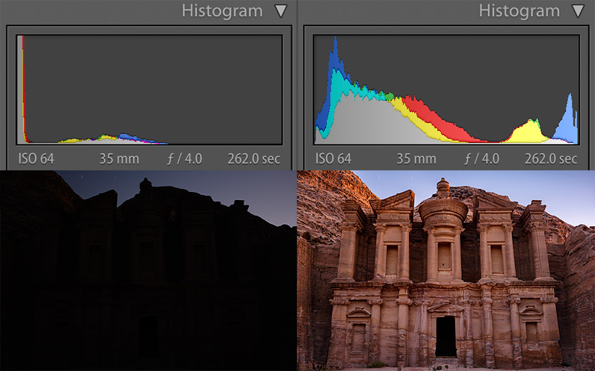The image size is (595, 371).
Task: Click the yellow highlight hump in right histogram
Action: click(528, 131)
